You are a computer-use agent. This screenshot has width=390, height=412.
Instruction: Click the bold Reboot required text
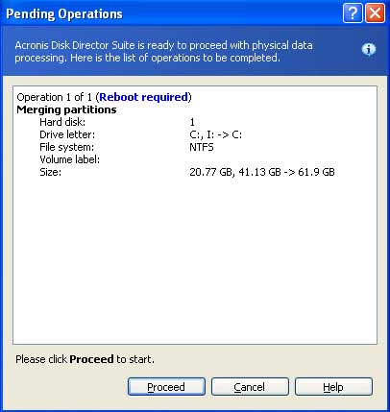click(x=143, y=97)
